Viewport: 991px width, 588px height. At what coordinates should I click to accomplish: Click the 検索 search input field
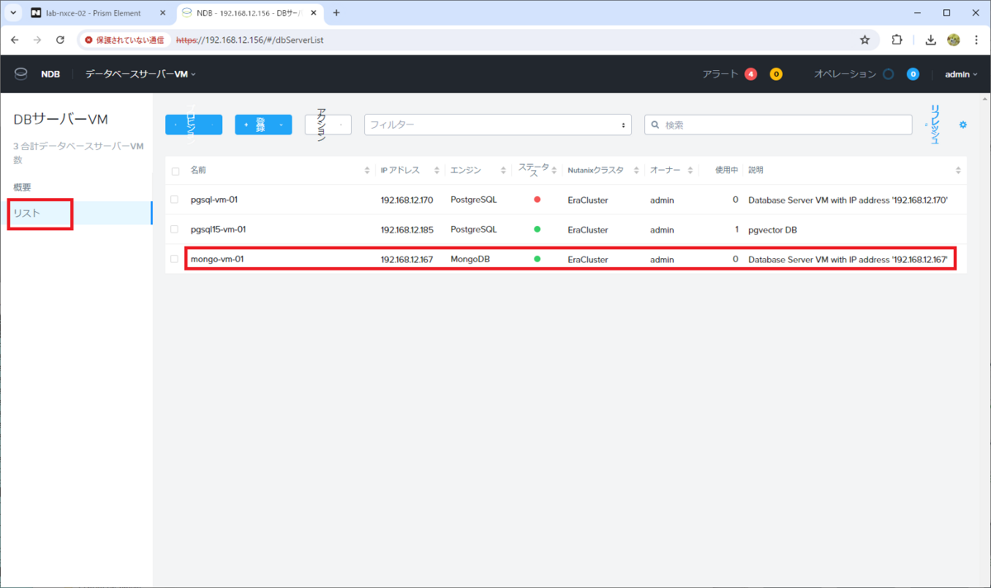coord(778,125)
